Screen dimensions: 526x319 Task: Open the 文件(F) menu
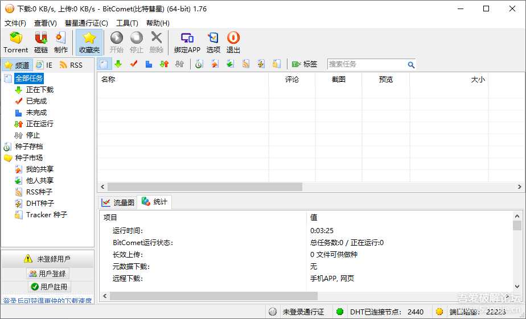[x=15, y=23]
